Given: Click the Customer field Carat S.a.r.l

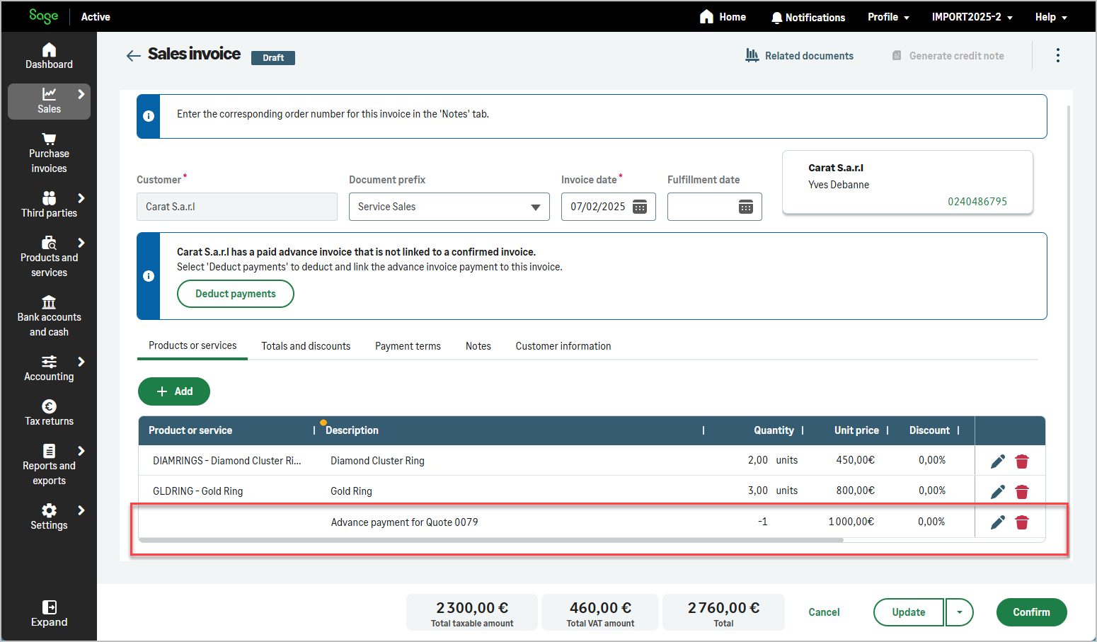Looking at the screenshot, I should (x=237, y=207).
